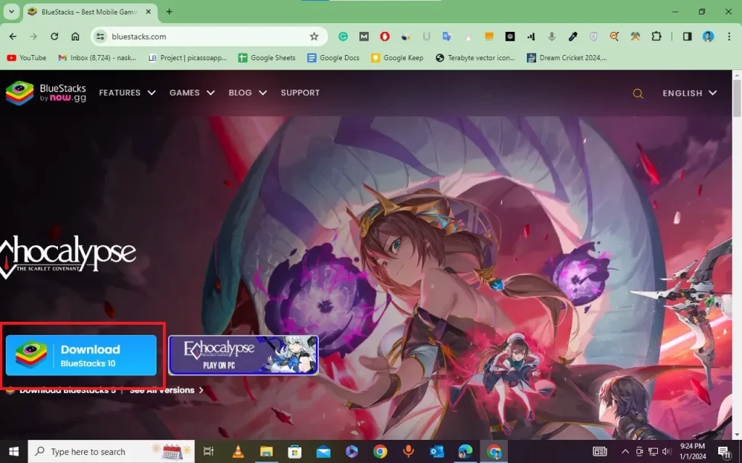Open the notification center icon
This screenshot has height=463, width=742.
(x=724, y=451)
